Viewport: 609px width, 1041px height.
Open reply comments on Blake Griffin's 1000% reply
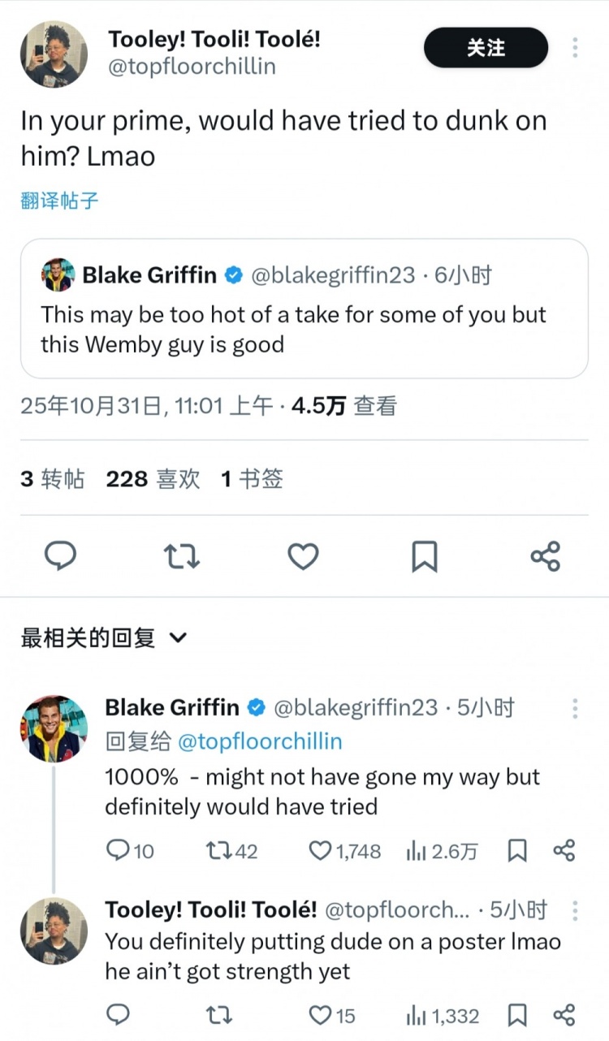(119, 850)
